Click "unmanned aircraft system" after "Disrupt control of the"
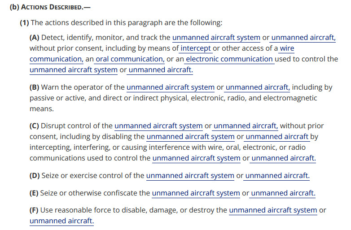Screen dimensions: 351x230 pyautogui.click(x=158, y=126)
